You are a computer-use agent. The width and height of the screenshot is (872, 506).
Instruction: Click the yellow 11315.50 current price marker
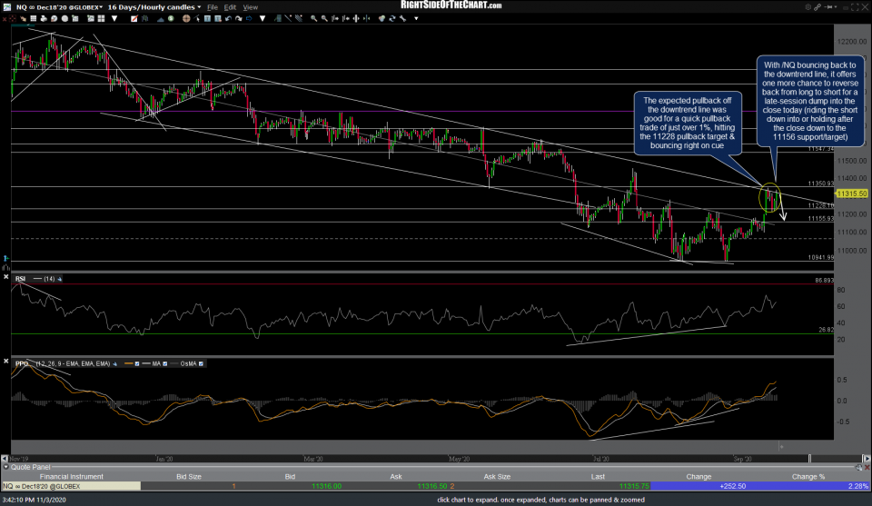pos(851,193)
